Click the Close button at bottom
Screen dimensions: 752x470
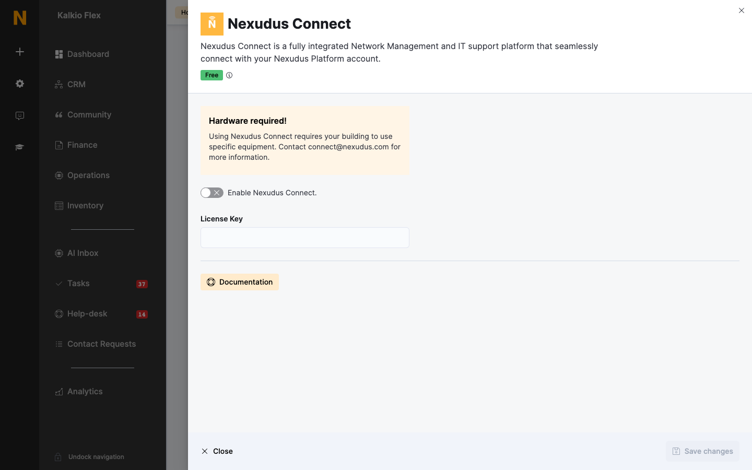(217, 451)
